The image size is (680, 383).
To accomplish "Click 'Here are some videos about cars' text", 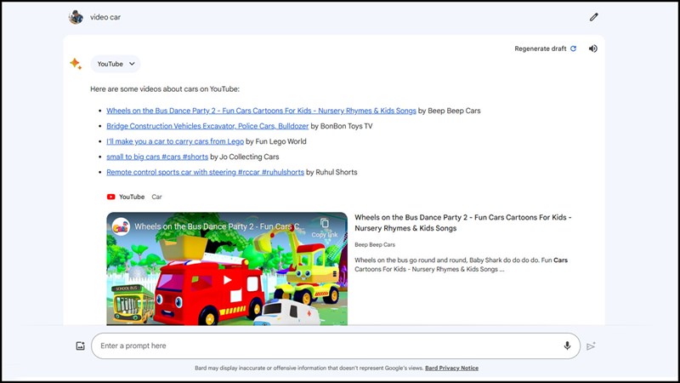I will coord(165,89).
